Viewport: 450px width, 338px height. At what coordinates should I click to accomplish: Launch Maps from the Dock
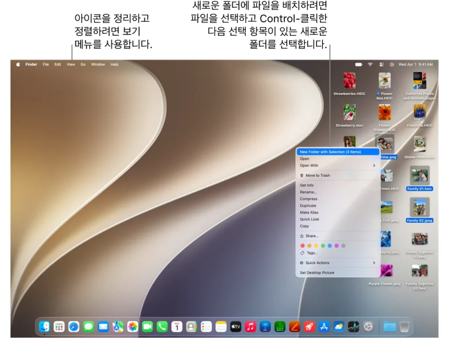coord(118,327)
